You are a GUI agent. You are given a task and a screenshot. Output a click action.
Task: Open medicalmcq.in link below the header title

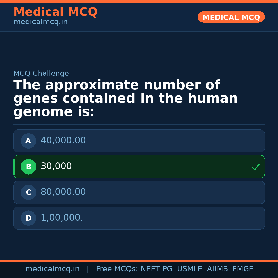coord(40,22)
